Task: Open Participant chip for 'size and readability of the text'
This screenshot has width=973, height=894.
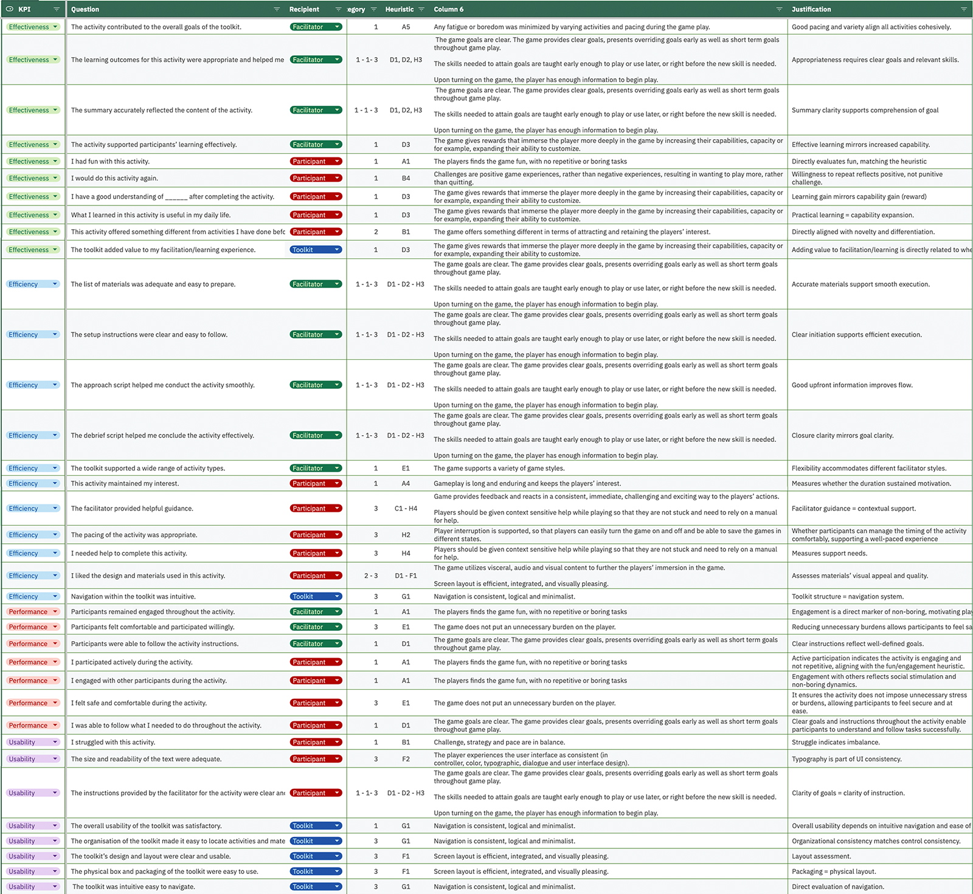Action: coord(316,759)
